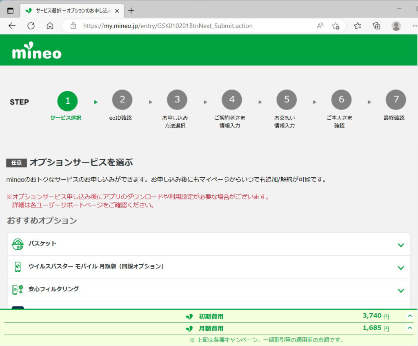Screen dimensions: 418x346
Task: Refresh the current page
Action: coord(31,26)
